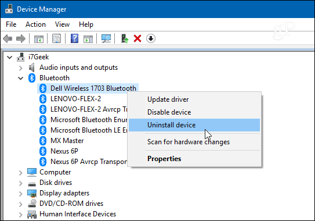This screenshot has height=221, width=315.
Task: Select the MX Master Bluetooth device
Action: point(67,141)
